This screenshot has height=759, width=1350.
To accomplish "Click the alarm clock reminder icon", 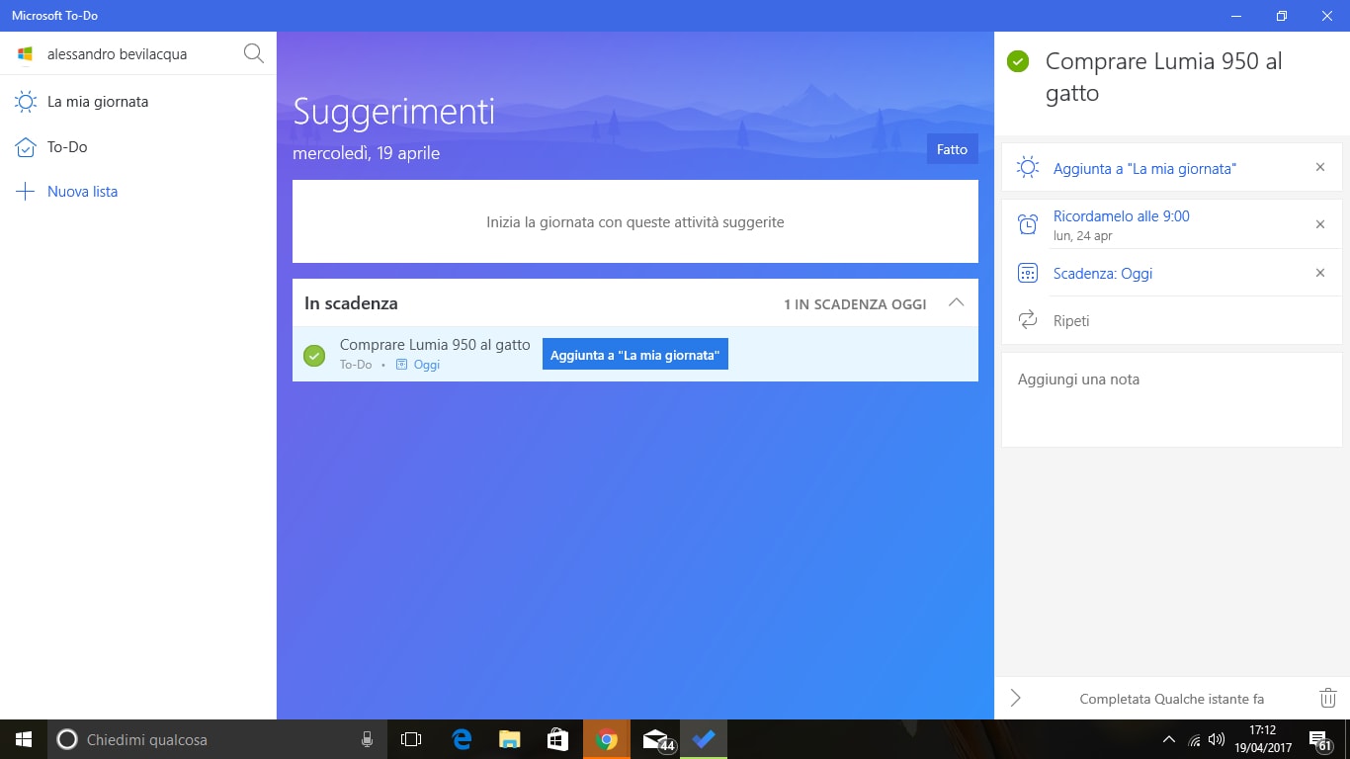I will click(1027, 223).
